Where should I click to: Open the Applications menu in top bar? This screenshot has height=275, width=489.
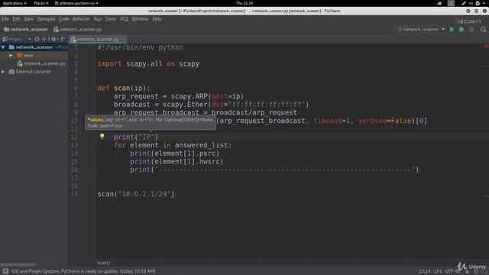point(15,3)
